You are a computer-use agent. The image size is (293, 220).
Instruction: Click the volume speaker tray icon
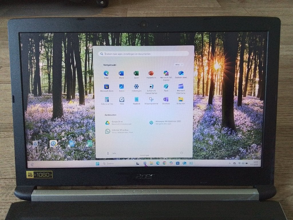point(243,163)
